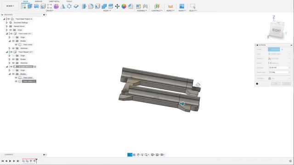Open the Design workspace dropdown
This screenshot has height=165, width=294.
pyautogui.click(x=10, y=6)
